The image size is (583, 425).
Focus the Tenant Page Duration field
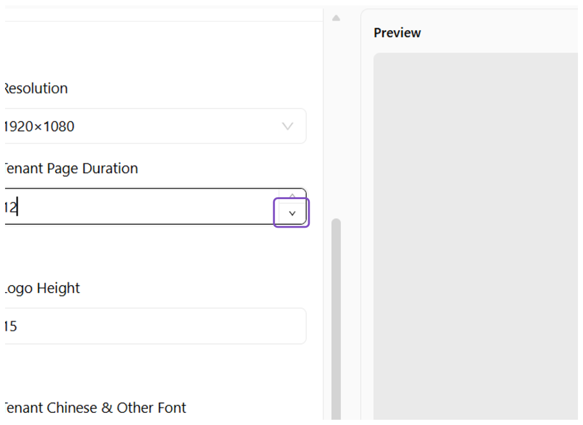(x=142, y=206)
